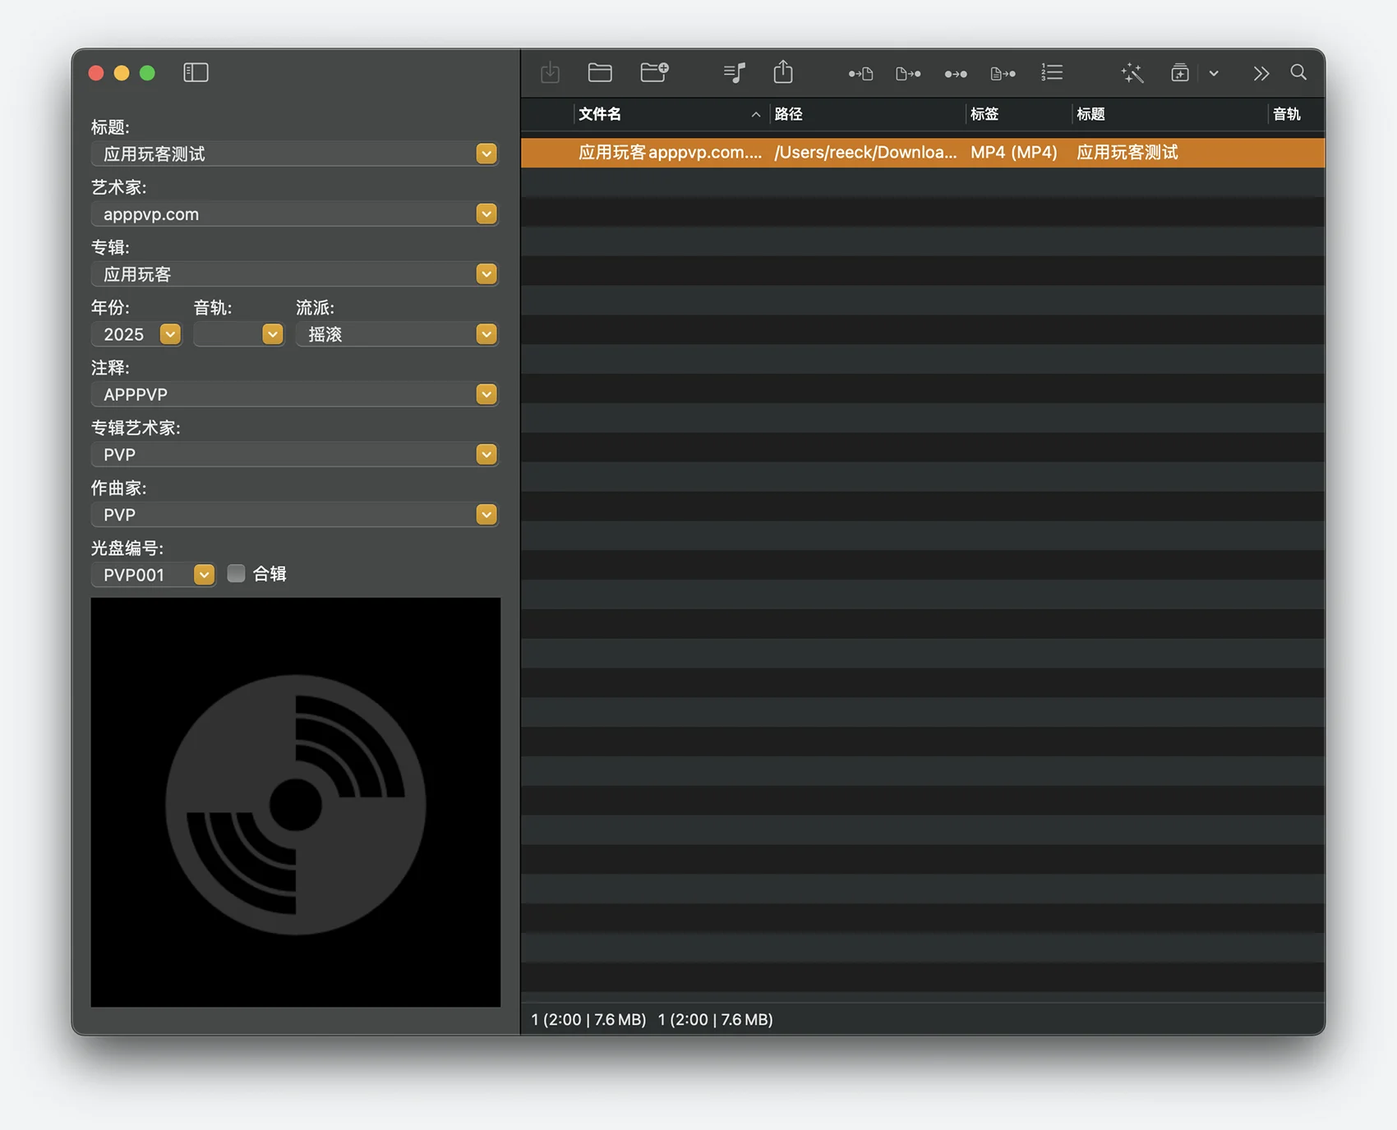This screenshot has width=1397, height=1130.
Task: Open the 年份 2025 dropdown arrow
Action: click(x=170, y=334)
